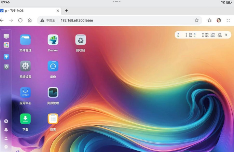Open the sync tasks icon in sidebar

click(x=6, y=121)
